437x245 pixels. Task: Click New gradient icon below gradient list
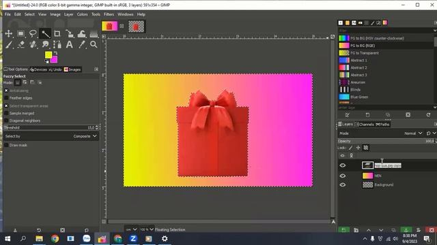click(367, 115)
